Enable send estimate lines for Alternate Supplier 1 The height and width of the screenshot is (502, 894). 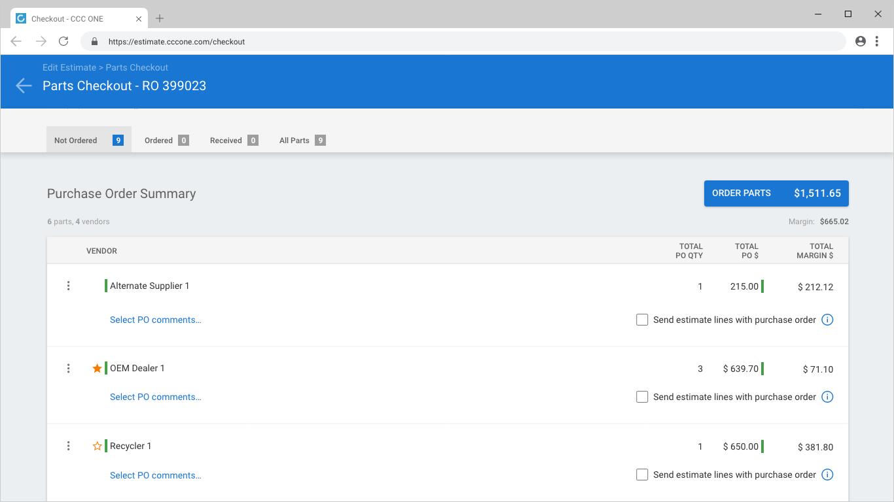click(642, 320)
